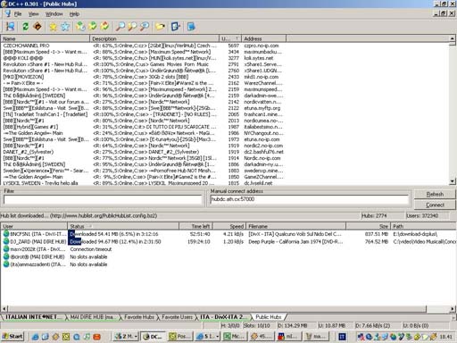This screenshot has height=343, width=457.
Task: Select the LYSEKIL SWEDEN hub row
Action: (x=143, y=183)
